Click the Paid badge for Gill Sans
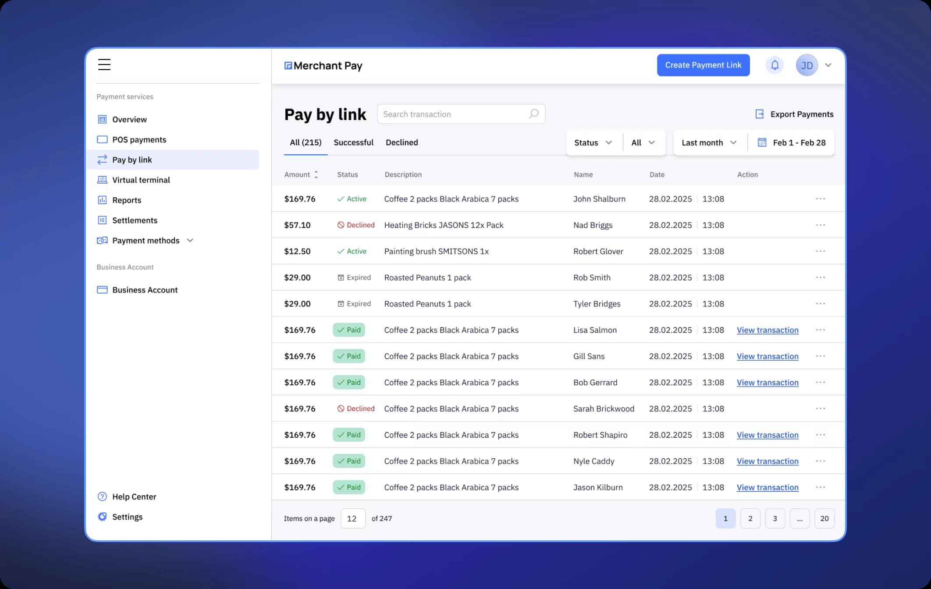 tap(349, 356)
